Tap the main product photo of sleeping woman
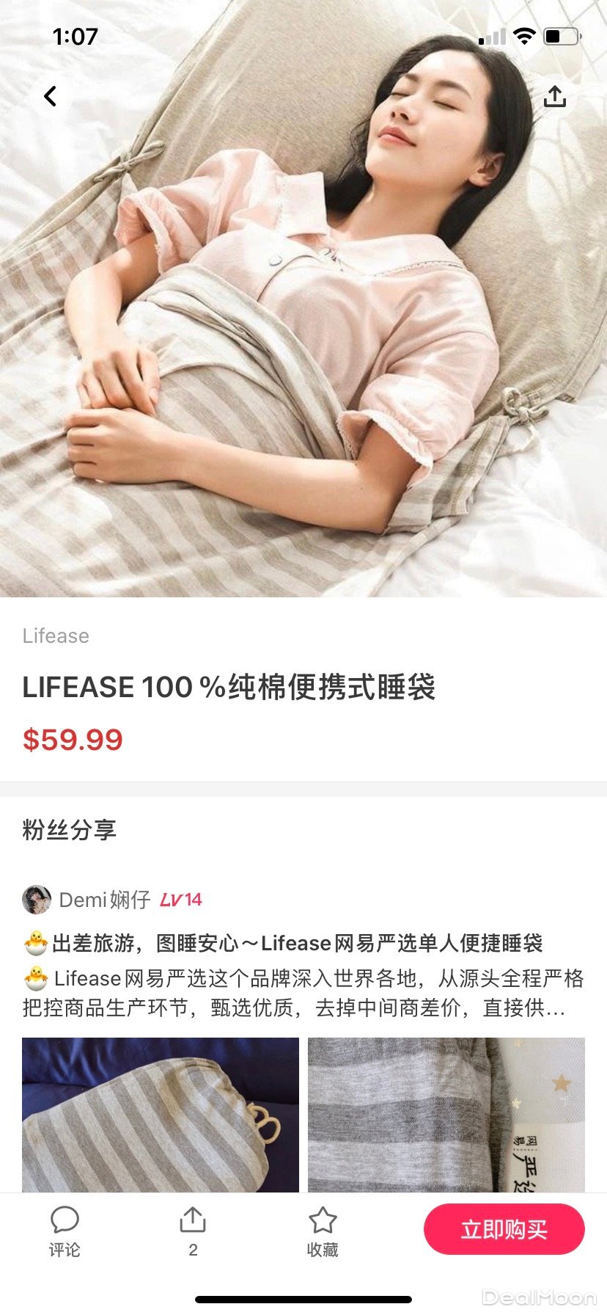607x1315 pixels. [303, 299]
